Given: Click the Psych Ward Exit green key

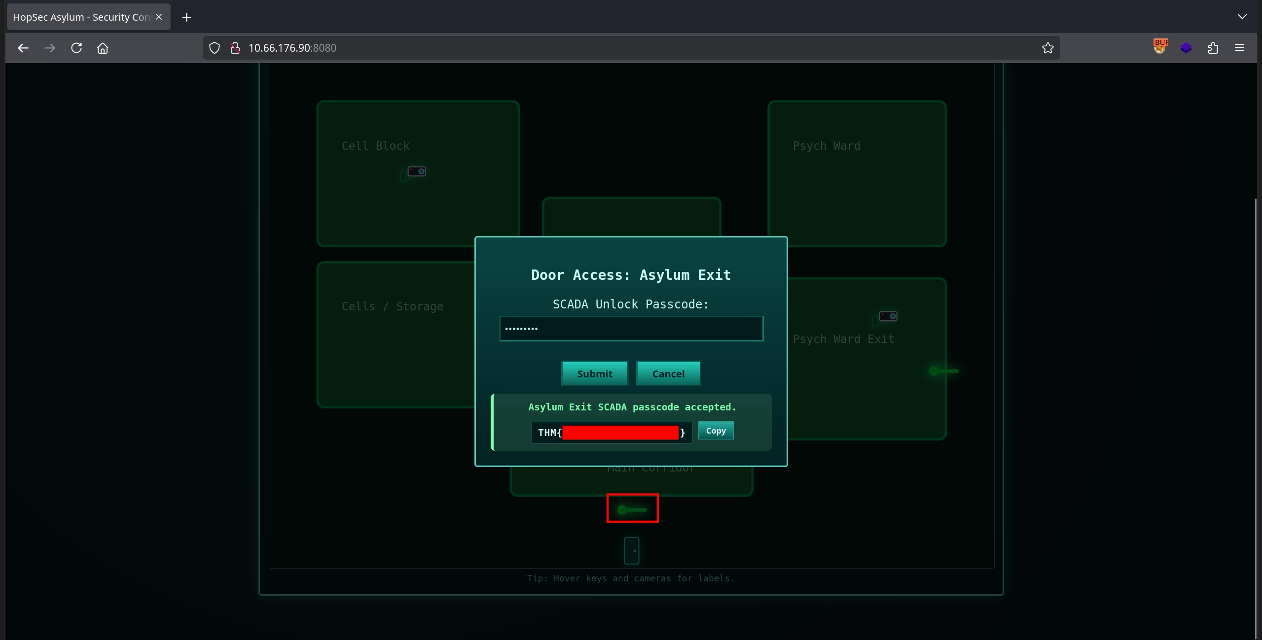Looking at the screenshot, I should (943, 371).
